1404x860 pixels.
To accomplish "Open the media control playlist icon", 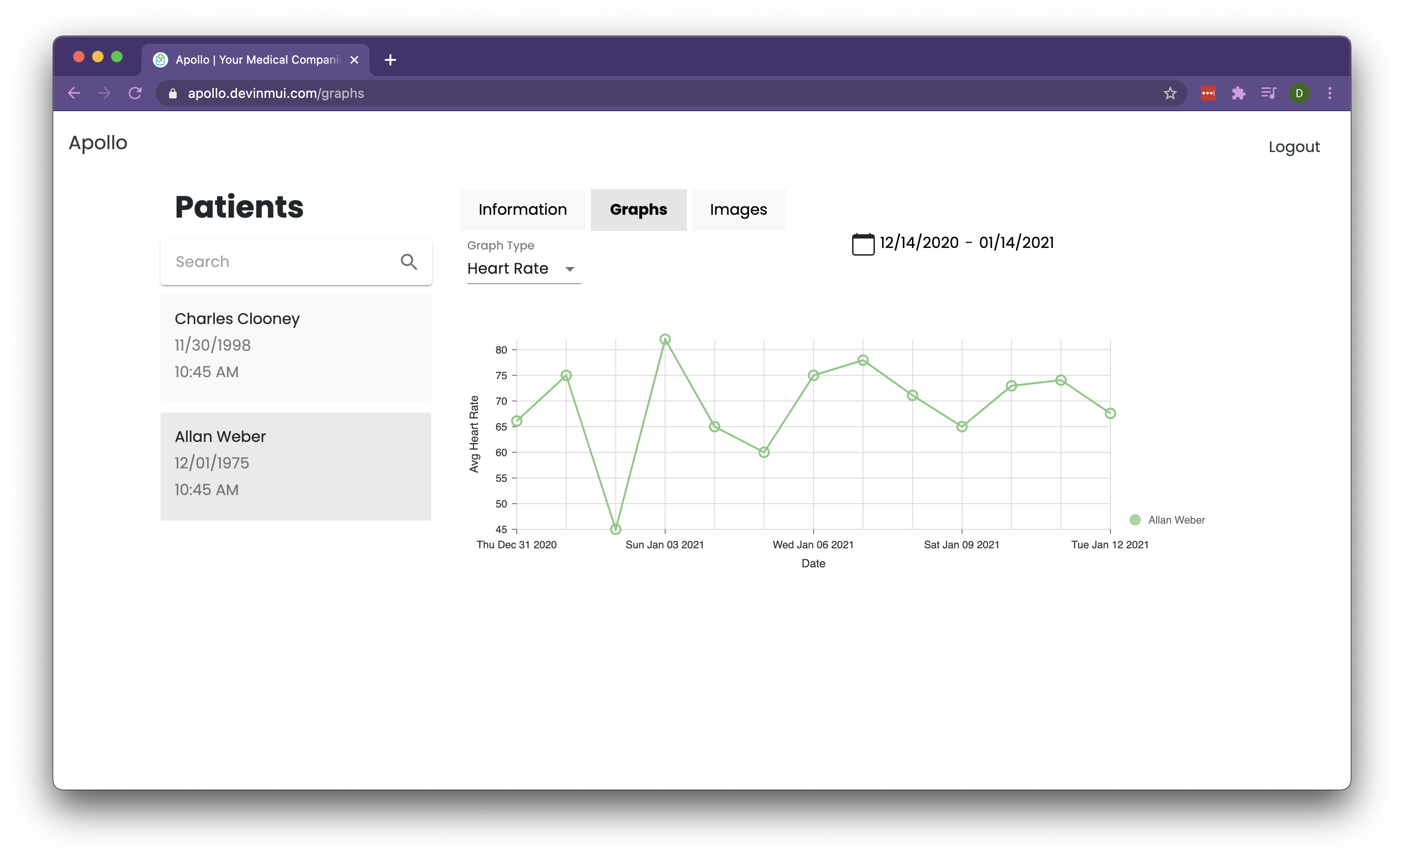I will (1268, 94).
